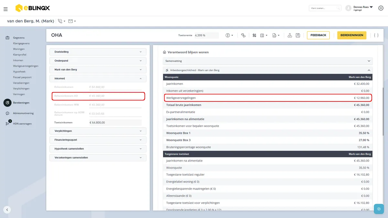Screen dimensions: 388x218
Task: Open Adviesmotivering in the sidebar
Action: (x=23, y=113)
